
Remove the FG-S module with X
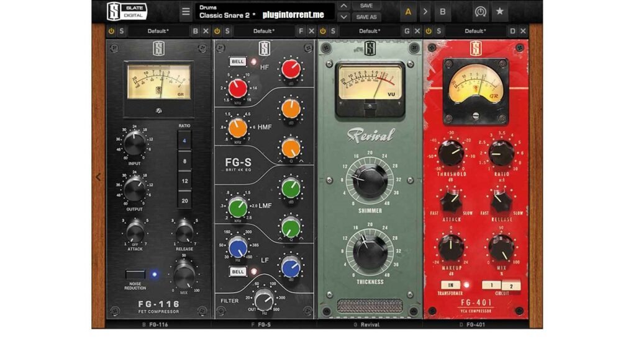click(312, 31)
